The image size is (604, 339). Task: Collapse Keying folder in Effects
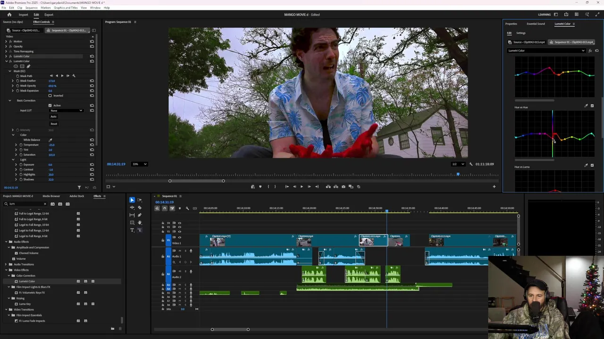[x=9, y=298]
